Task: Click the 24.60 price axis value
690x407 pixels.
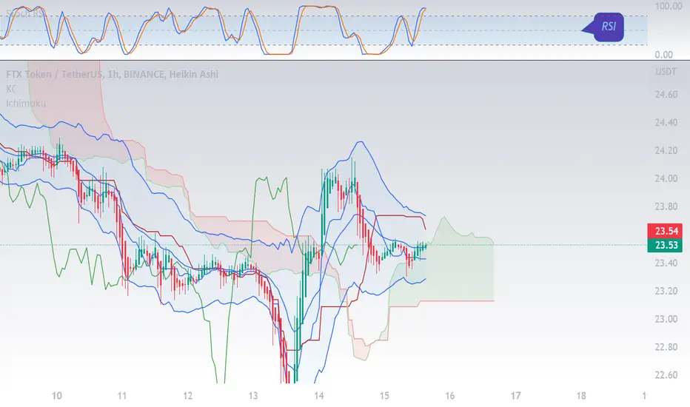Action: (666, 95)
